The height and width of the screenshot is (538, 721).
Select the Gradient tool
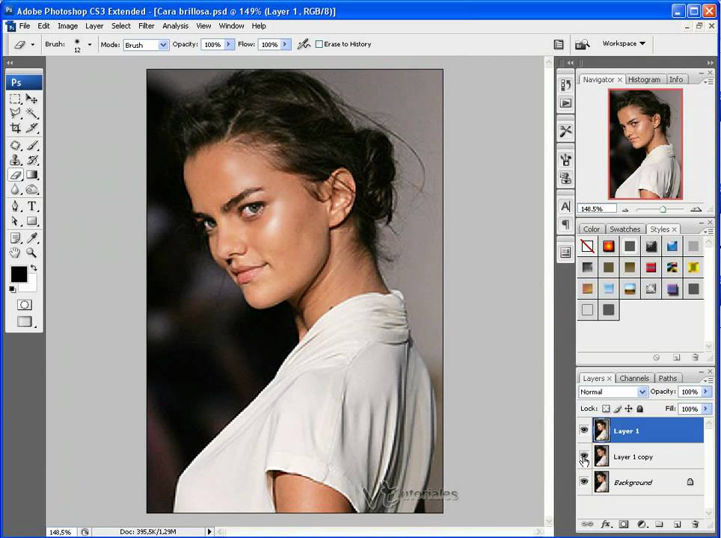coord(31,175)
